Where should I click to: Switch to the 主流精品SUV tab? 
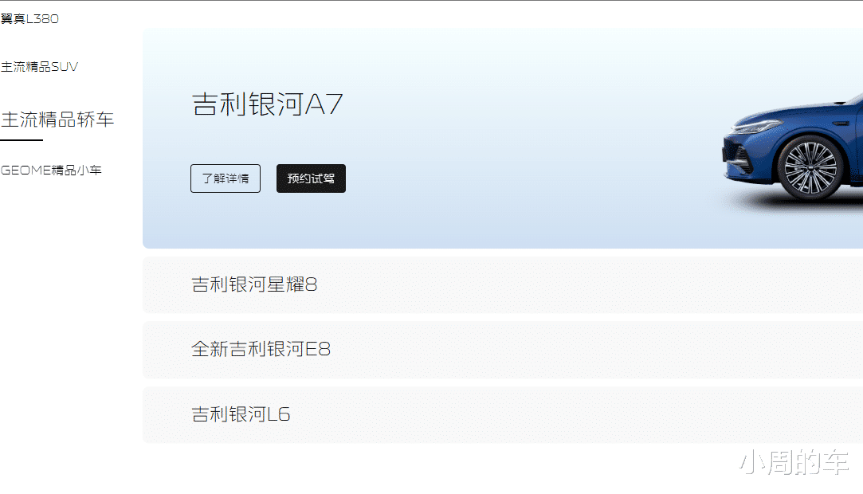pyautogui.click(x=40, y=67)
